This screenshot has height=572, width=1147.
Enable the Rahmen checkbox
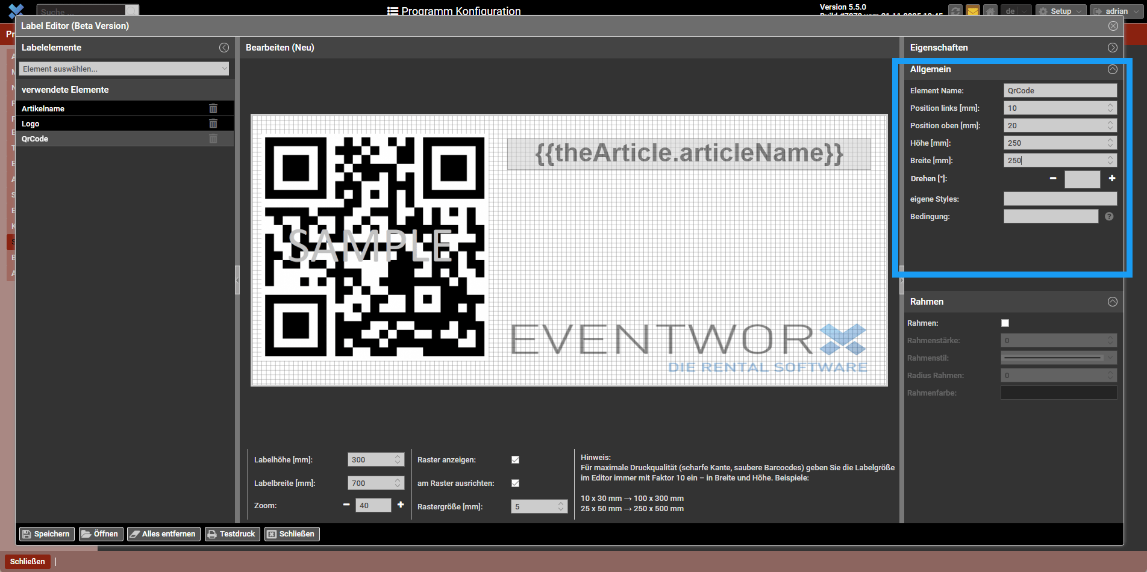[1005, 323]
